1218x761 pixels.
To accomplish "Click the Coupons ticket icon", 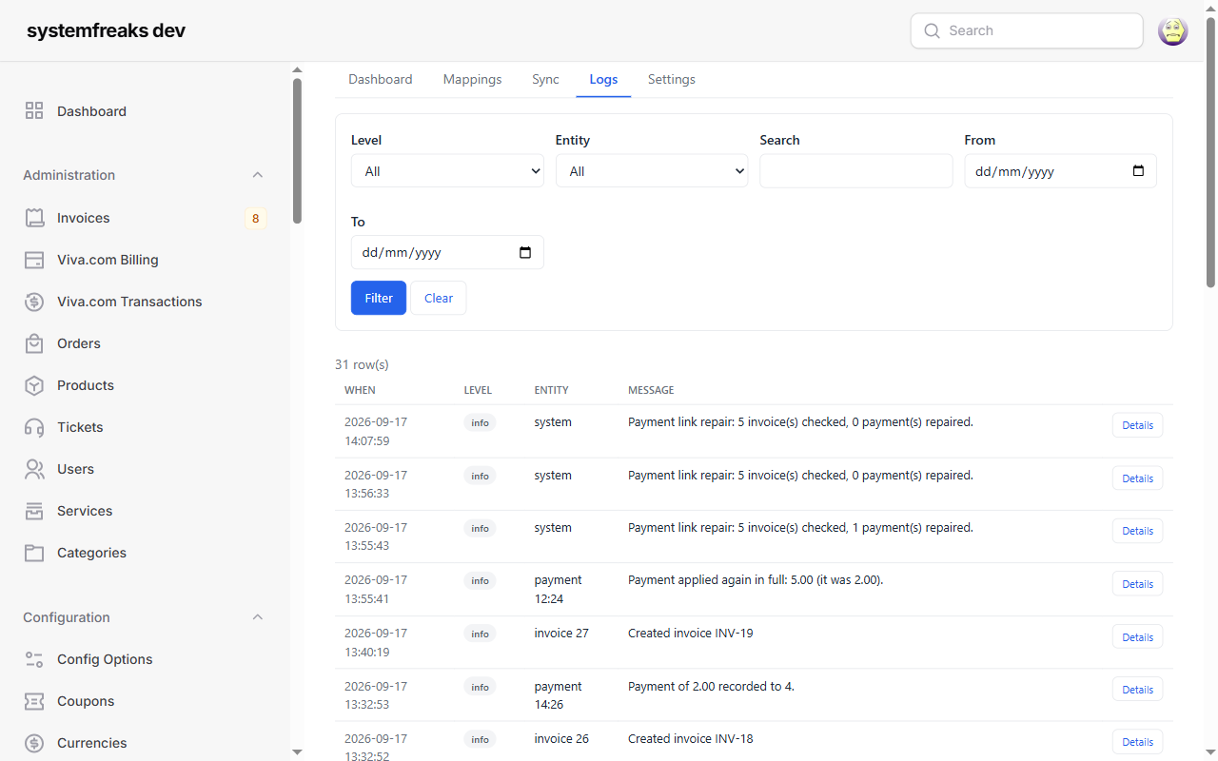I will tap(34, 701).
